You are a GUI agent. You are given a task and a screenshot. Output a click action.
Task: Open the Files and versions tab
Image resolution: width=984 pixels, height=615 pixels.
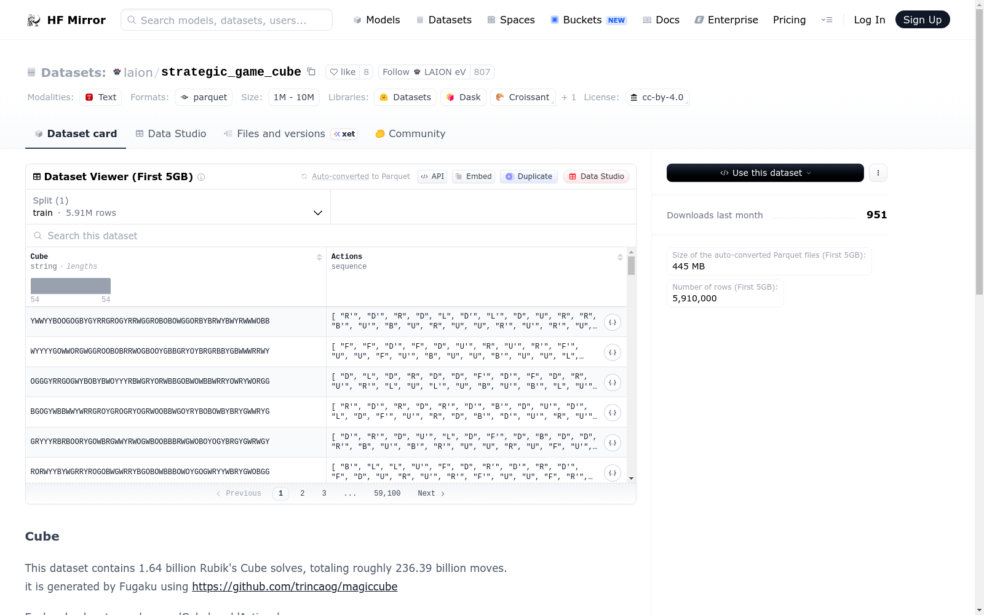(x=290, y=133)
